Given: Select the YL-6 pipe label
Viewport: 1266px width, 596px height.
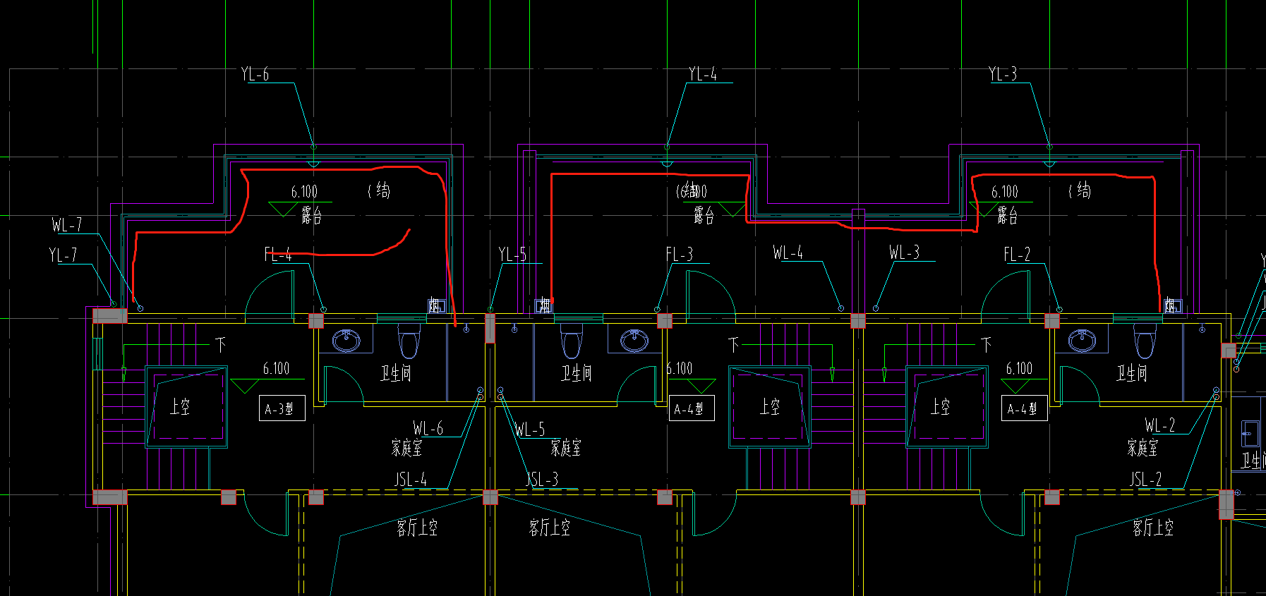Looking at the screenshot, I should (255, 74).
